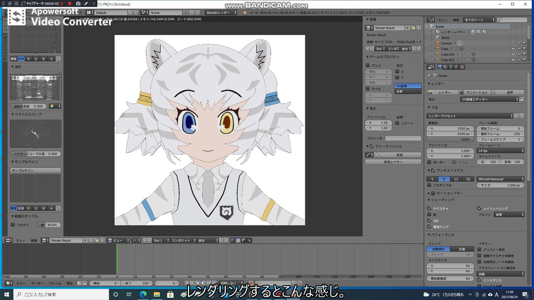
Task: Open Microsoft Edge from taskbar
Action: coord(143,294)
